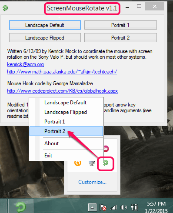Image resolution: width=173 pixels, height=213 pixels.
Task: Open ScreenMouseRotate from its taskbar button
Action: tap(21, 206)
